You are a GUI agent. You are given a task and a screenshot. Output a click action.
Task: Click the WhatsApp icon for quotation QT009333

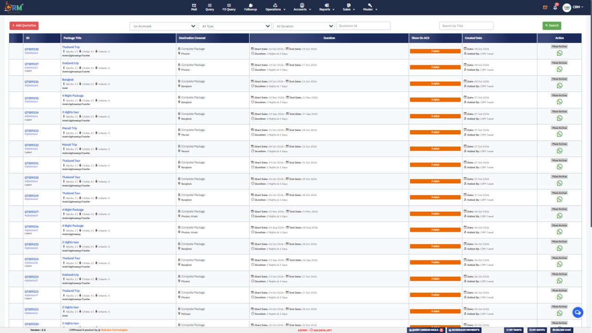pos(559,134)
